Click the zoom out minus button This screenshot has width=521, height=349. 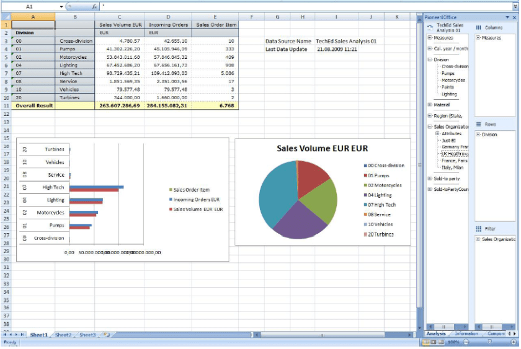coord(466,342)
